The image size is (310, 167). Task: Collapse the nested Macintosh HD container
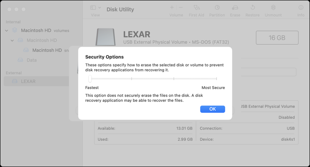(12, 40)
